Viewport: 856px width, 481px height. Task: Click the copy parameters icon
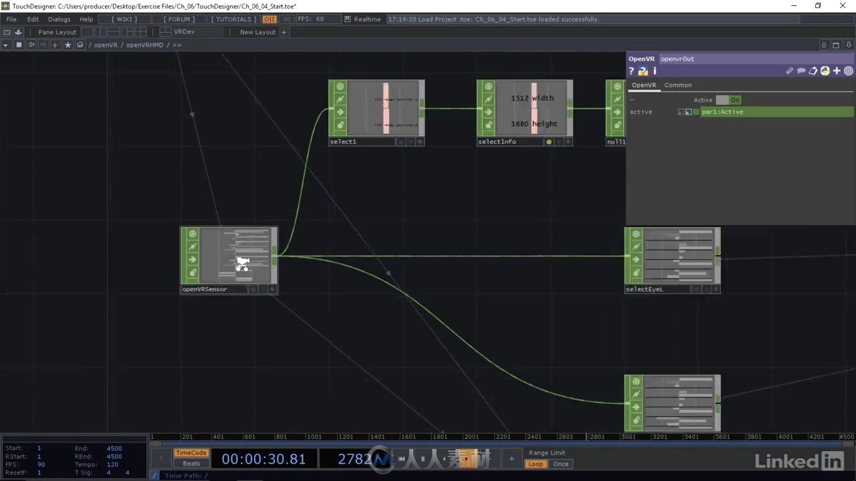coord(813,71)
